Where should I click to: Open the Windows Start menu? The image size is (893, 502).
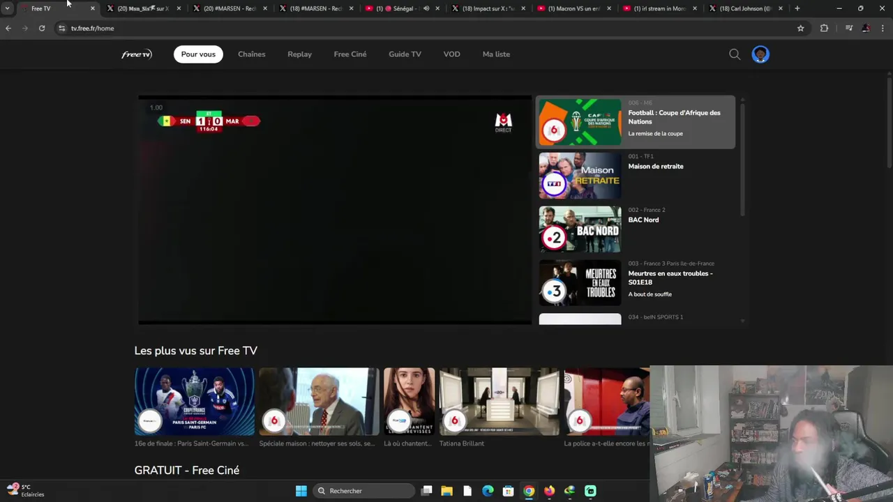coord(301,491)
